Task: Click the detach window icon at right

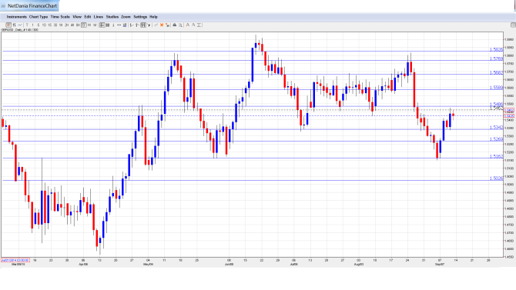Action: tap(513, 25)
